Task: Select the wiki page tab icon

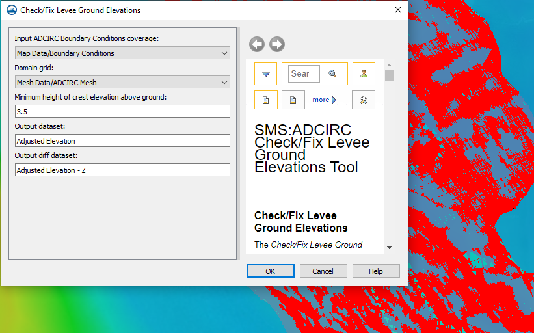Action: tap(265, 100)
